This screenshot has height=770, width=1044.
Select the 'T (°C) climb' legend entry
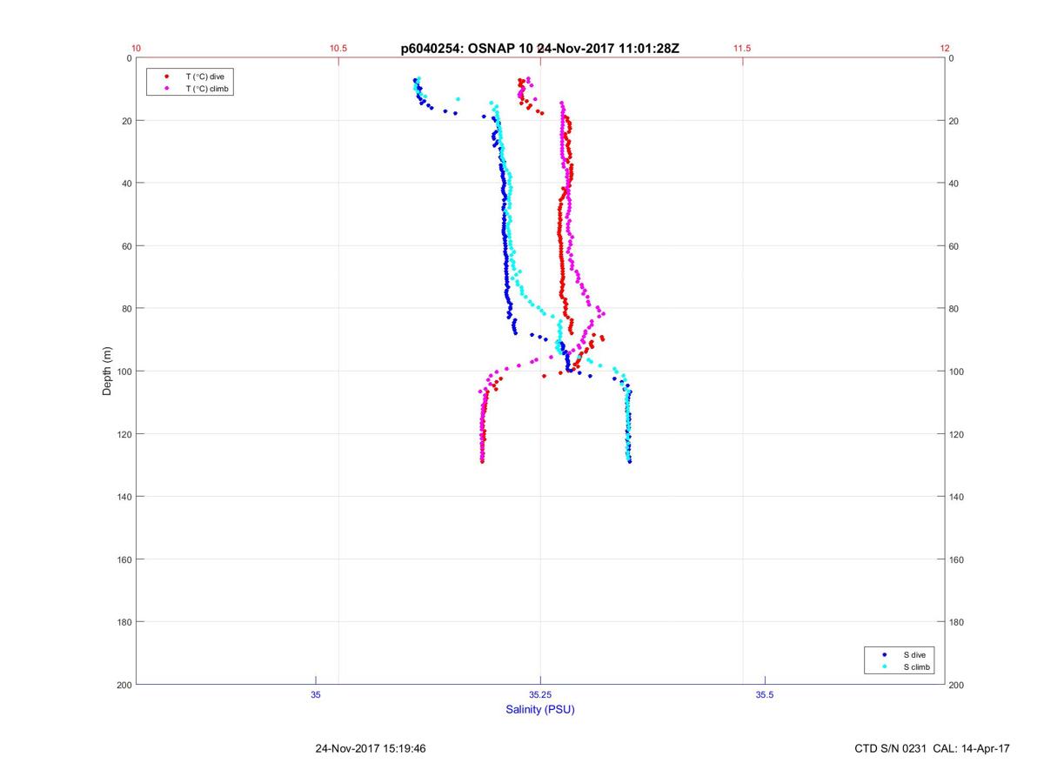[x=207, y=89]
